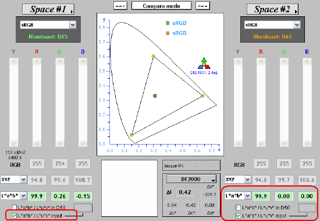Open the Space #2 menu button
The height and width of the screenshot is (221, 320).
point(272,9)
